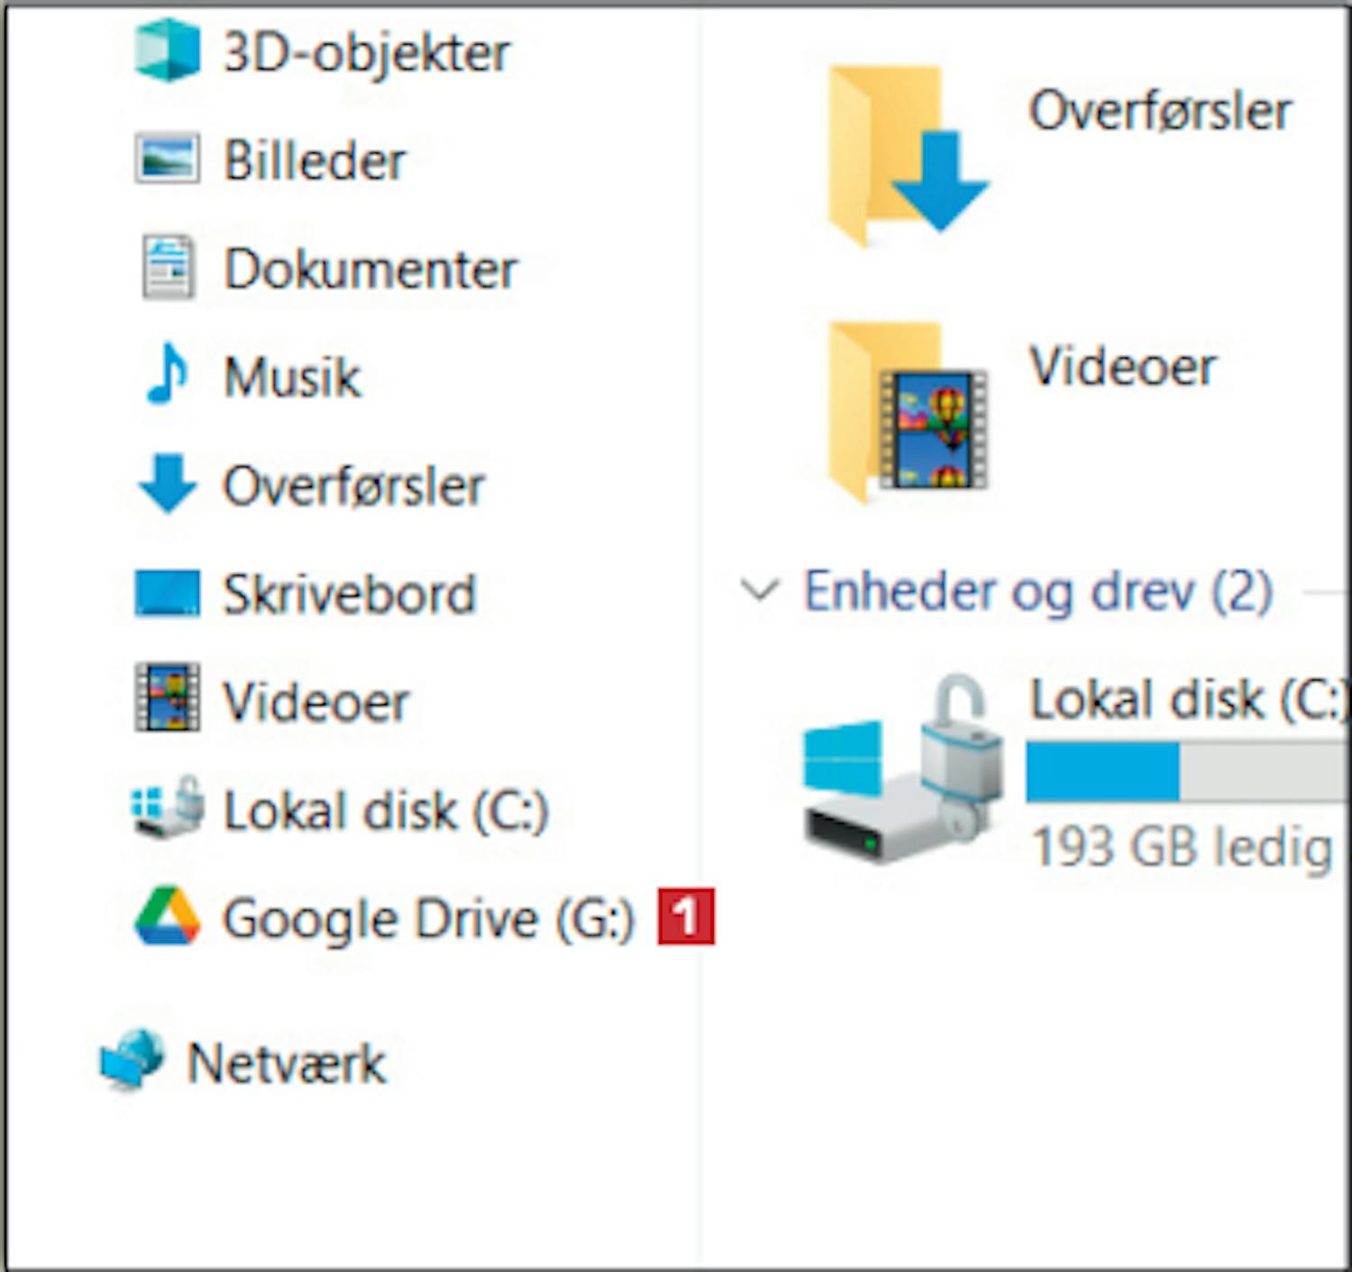Select the Enheder og drev (2) header

point(1037,592)
